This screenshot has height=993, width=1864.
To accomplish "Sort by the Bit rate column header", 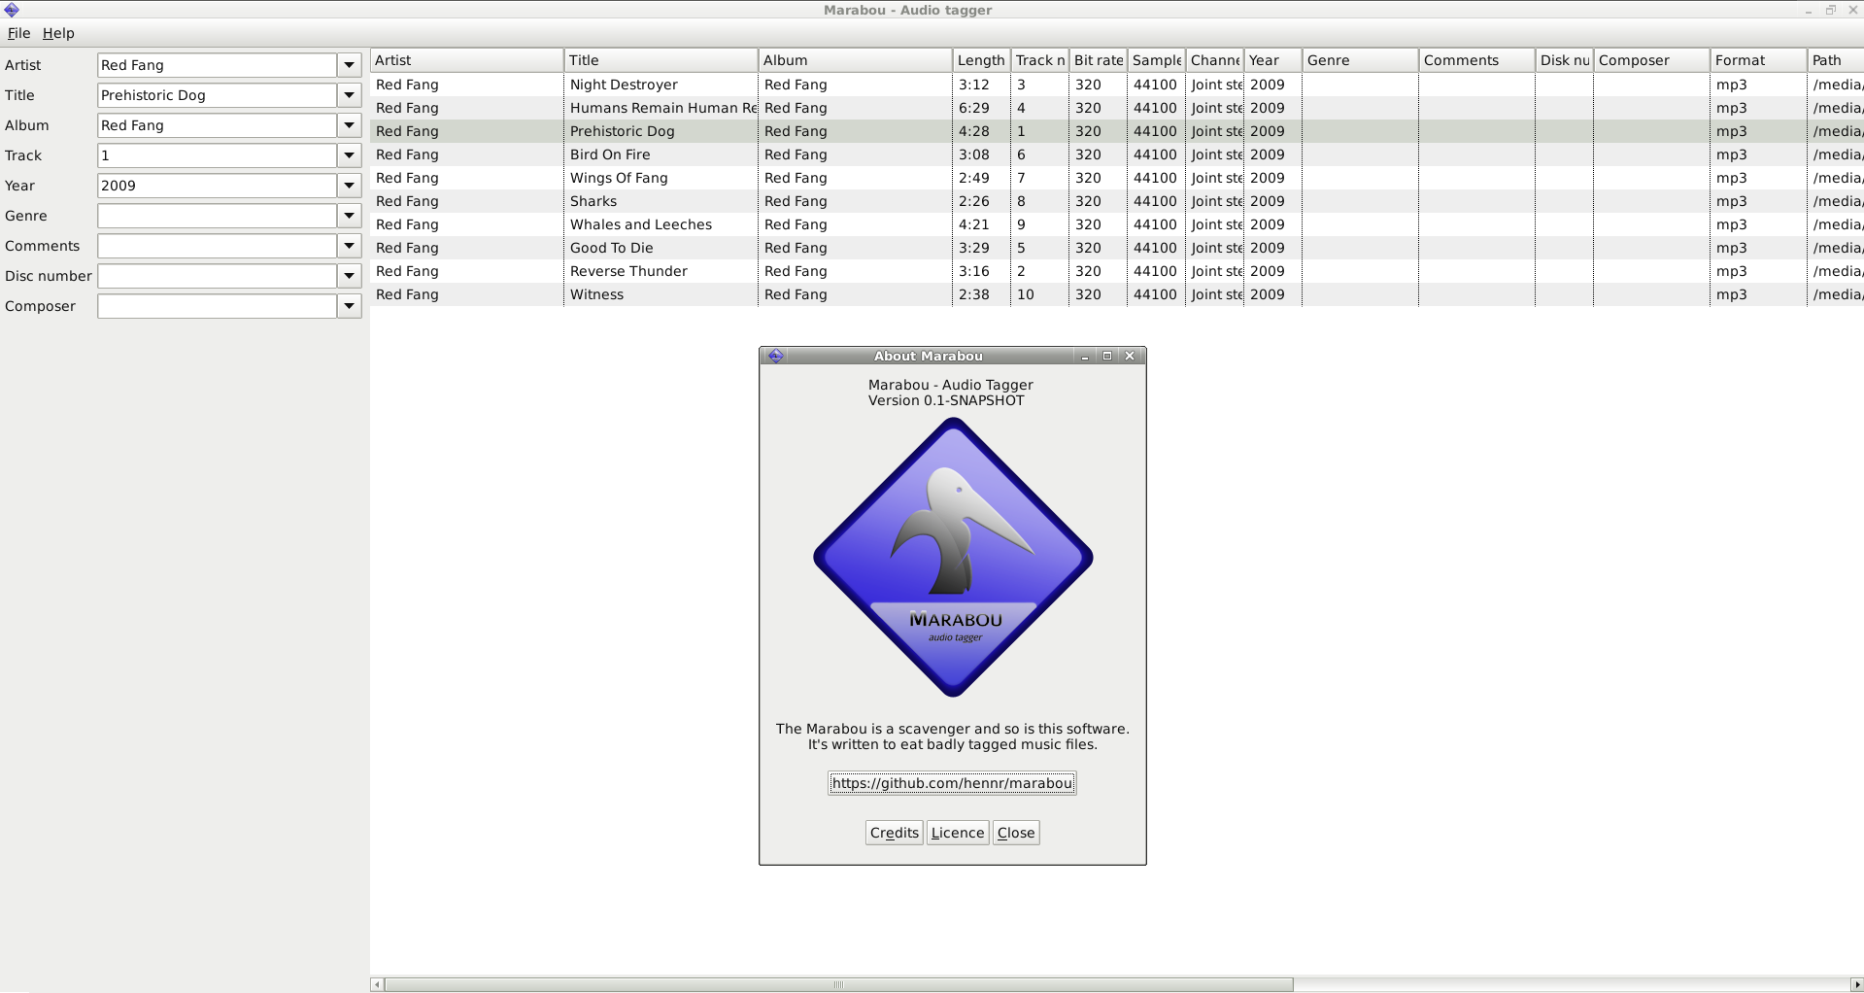I will tap(1098, 60).
